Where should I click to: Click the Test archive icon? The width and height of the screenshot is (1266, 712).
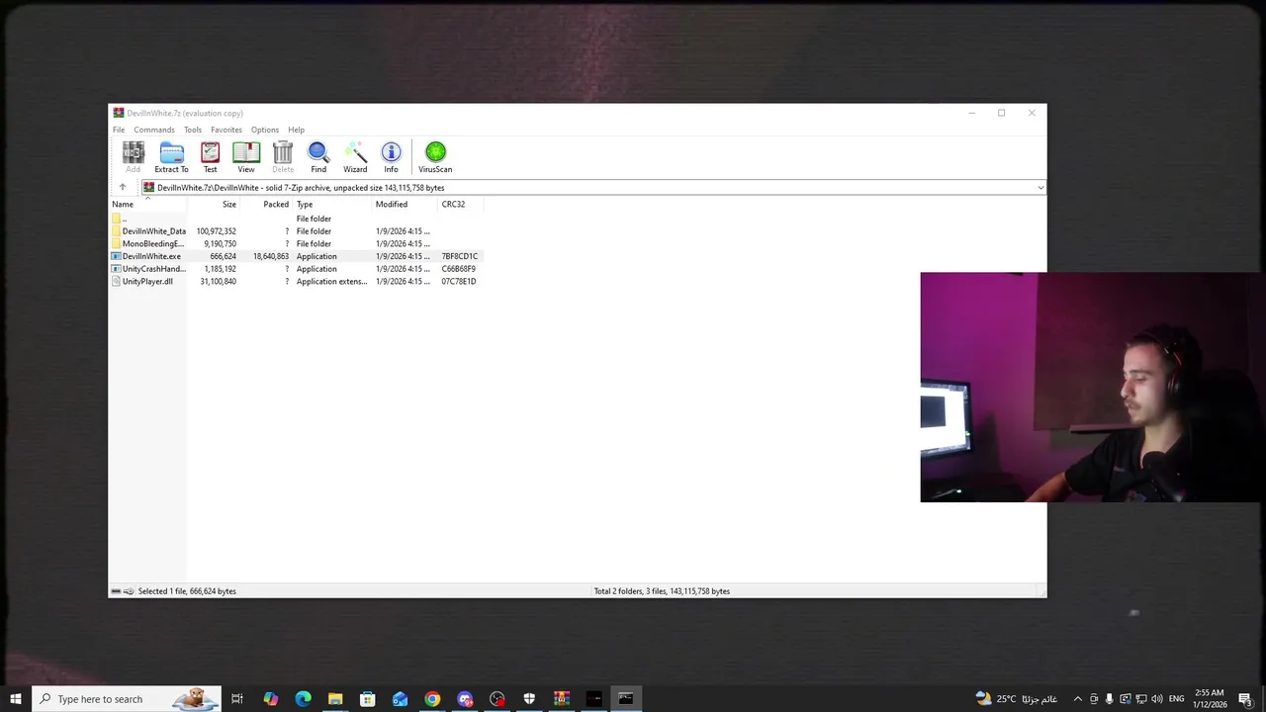coord(210,156)
